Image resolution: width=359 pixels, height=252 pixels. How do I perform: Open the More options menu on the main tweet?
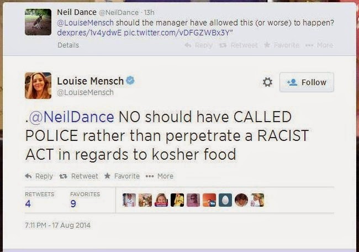click(x=160, y=176)
